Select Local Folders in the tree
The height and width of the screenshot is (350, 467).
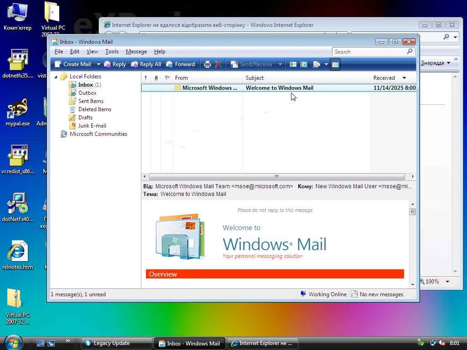pyautogui.click(x=85, y=77)
